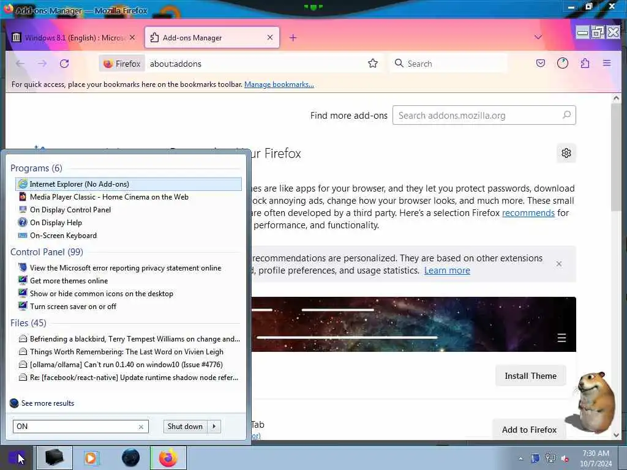Open the Things Worth Remembering file result

point(129,352)
